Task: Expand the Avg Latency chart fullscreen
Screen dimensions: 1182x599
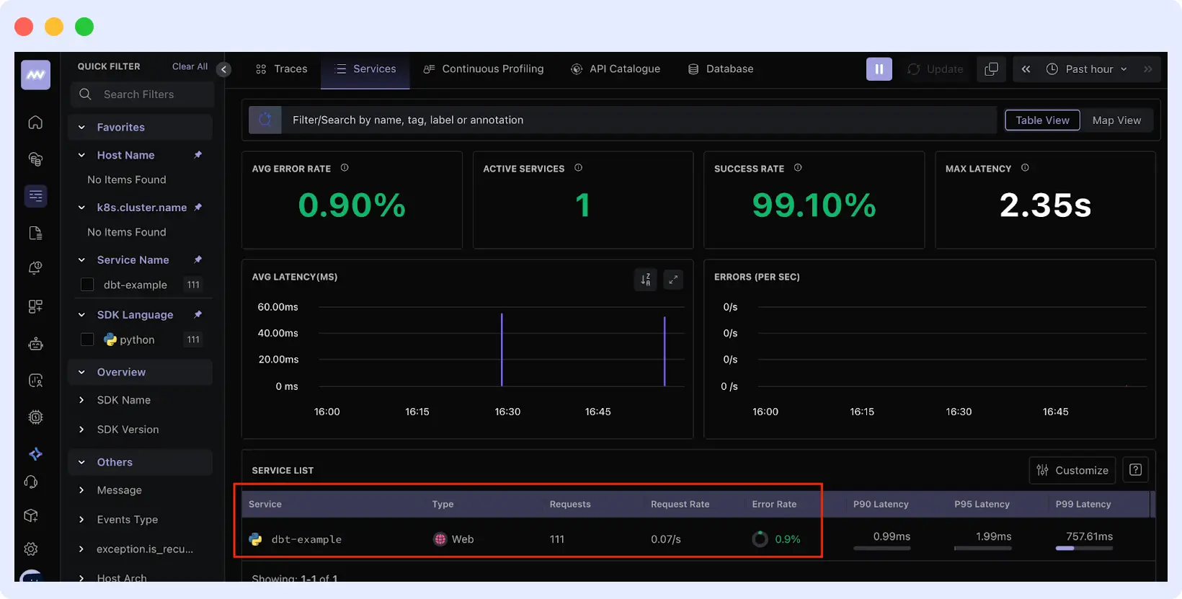Action: [x=673, y=280]
